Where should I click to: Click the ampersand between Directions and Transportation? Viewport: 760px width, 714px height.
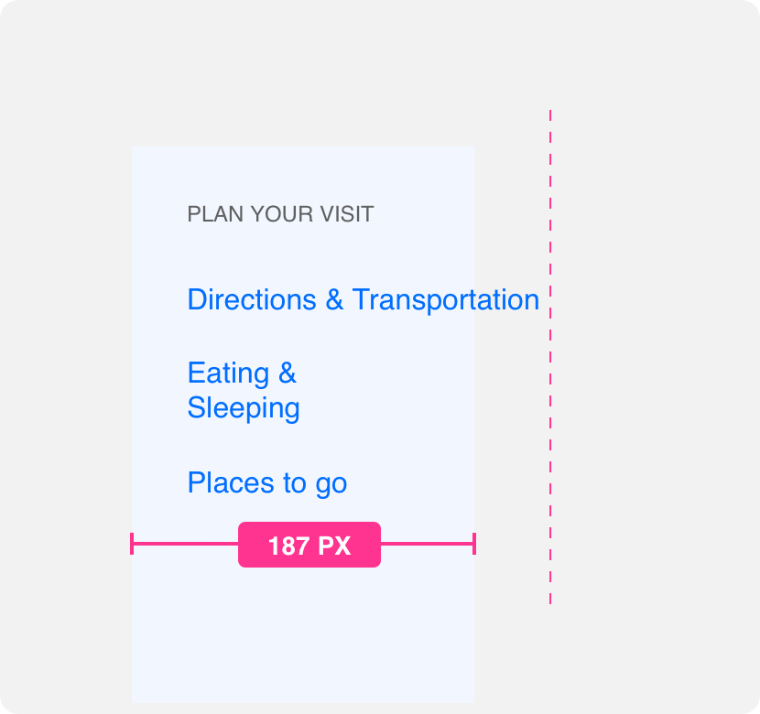(334, 300)
